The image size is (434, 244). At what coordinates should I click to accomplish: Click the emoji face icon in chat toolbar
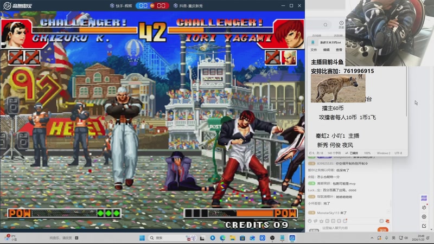tap(310, 221)
